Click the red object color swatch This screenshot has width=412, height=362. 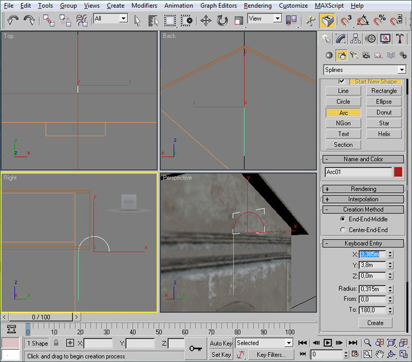tap(398, 172)
